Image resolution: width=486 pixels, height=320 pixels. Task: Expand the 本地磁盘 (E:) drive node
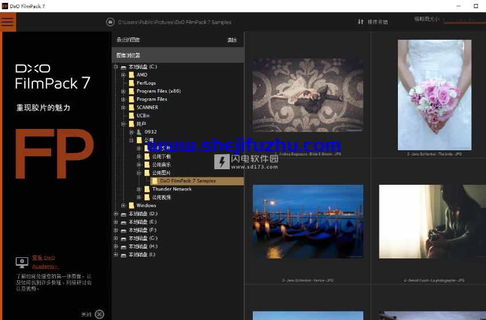[x=116, y=222]
